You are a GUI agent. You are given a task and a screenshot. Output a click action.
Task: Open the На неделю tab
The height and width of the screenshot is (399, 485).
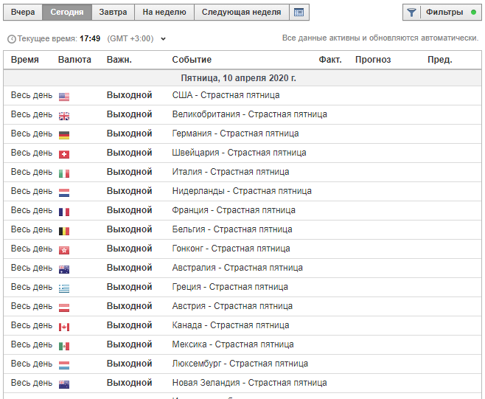point(164,12)
